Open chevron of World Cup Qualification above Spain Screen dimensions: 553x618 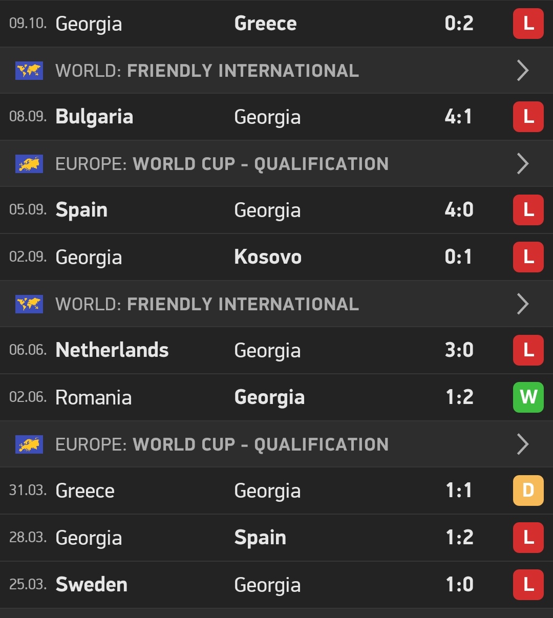click(x=522, y=164)
